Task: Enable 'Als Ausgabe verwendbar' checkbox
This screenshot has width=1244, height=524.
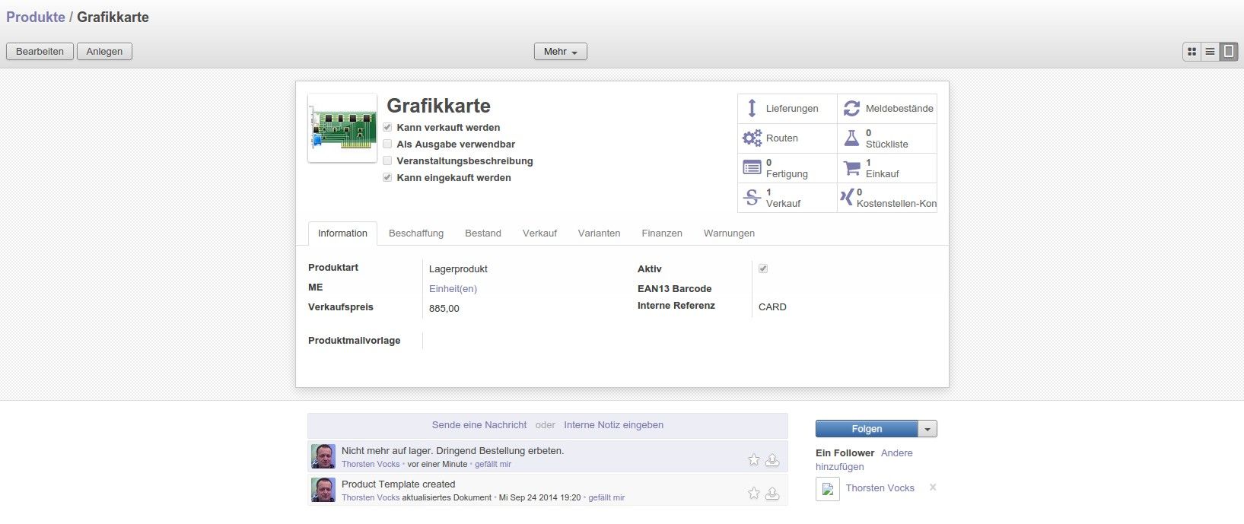Action: 387,144
